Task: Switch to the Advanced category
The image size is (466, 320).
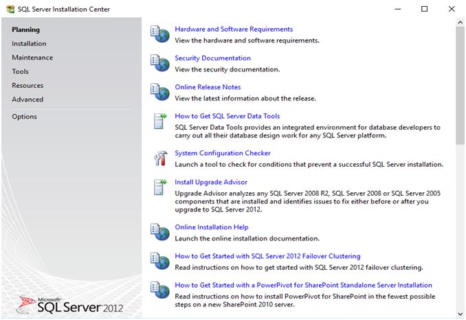Action: point(27,100)
